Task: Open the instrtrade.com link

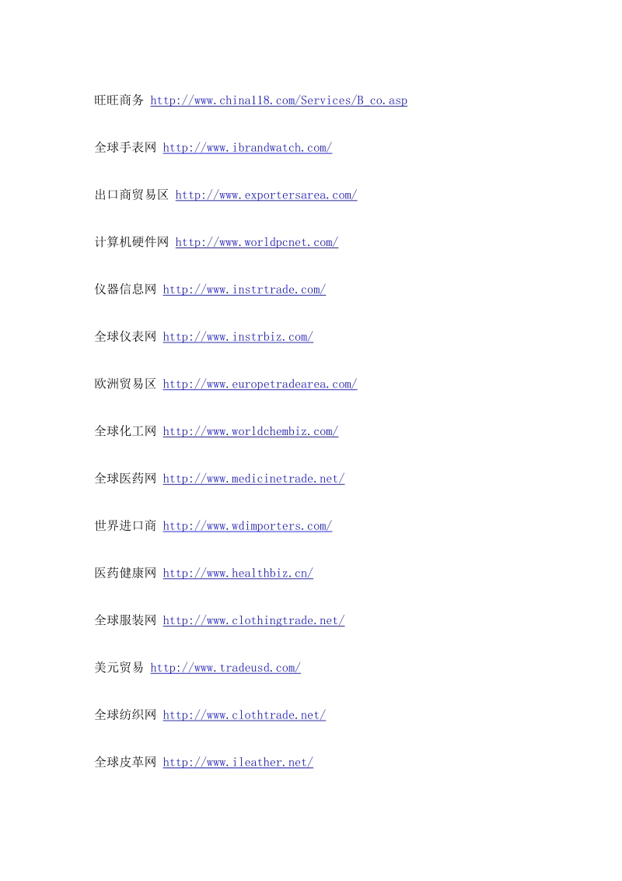Action: click(244, 290)
